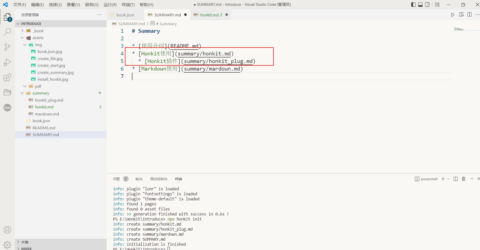Click SUMMARY.md breadcrumb in editor
This screenshot has height=250, width=480.
pos(131,24)
